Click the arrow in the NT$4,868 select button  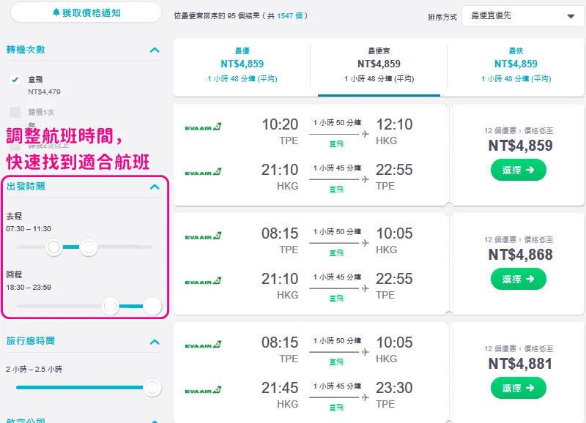click(x=530, y=280)
